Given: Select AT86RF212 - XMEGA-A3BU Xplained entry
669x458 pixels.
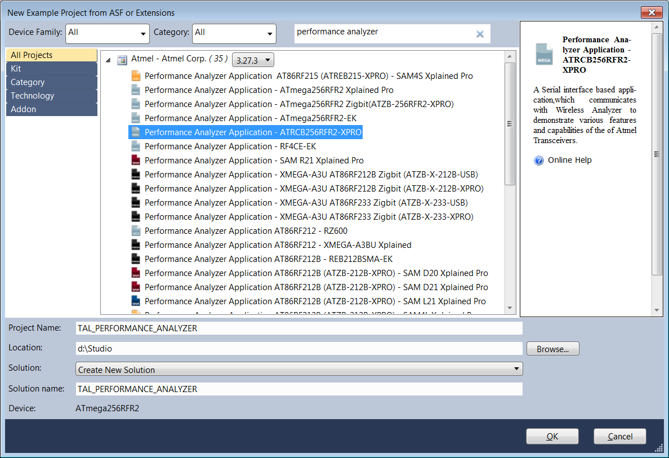Looking at the screenshot, I should click(x=278, y=245).
